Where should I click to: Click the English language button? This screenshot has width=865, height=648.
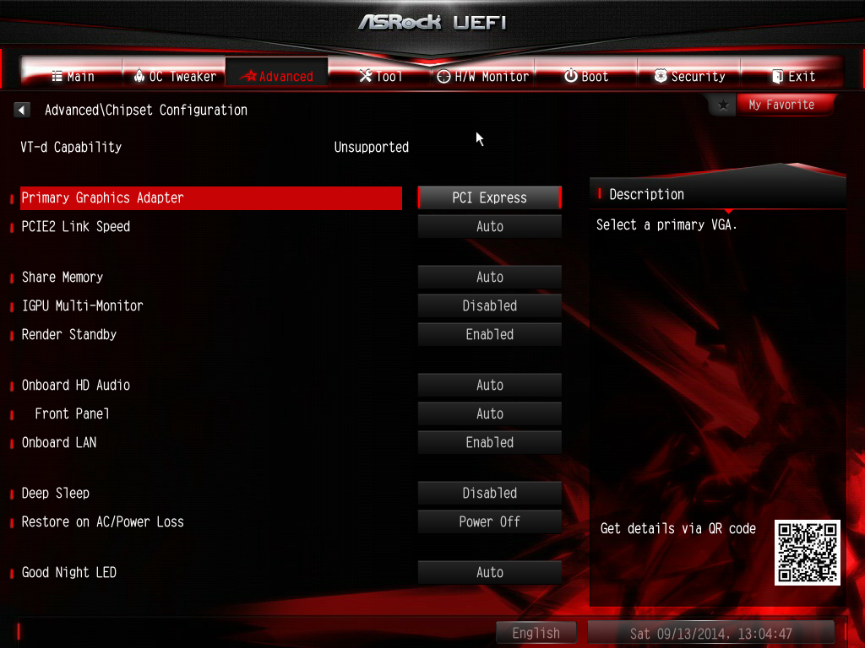point(536,633)
